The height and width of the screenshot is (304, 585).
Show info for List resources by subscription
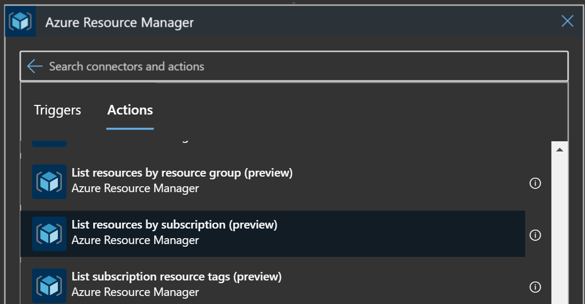pyautogui.click(x=535, y=235)
